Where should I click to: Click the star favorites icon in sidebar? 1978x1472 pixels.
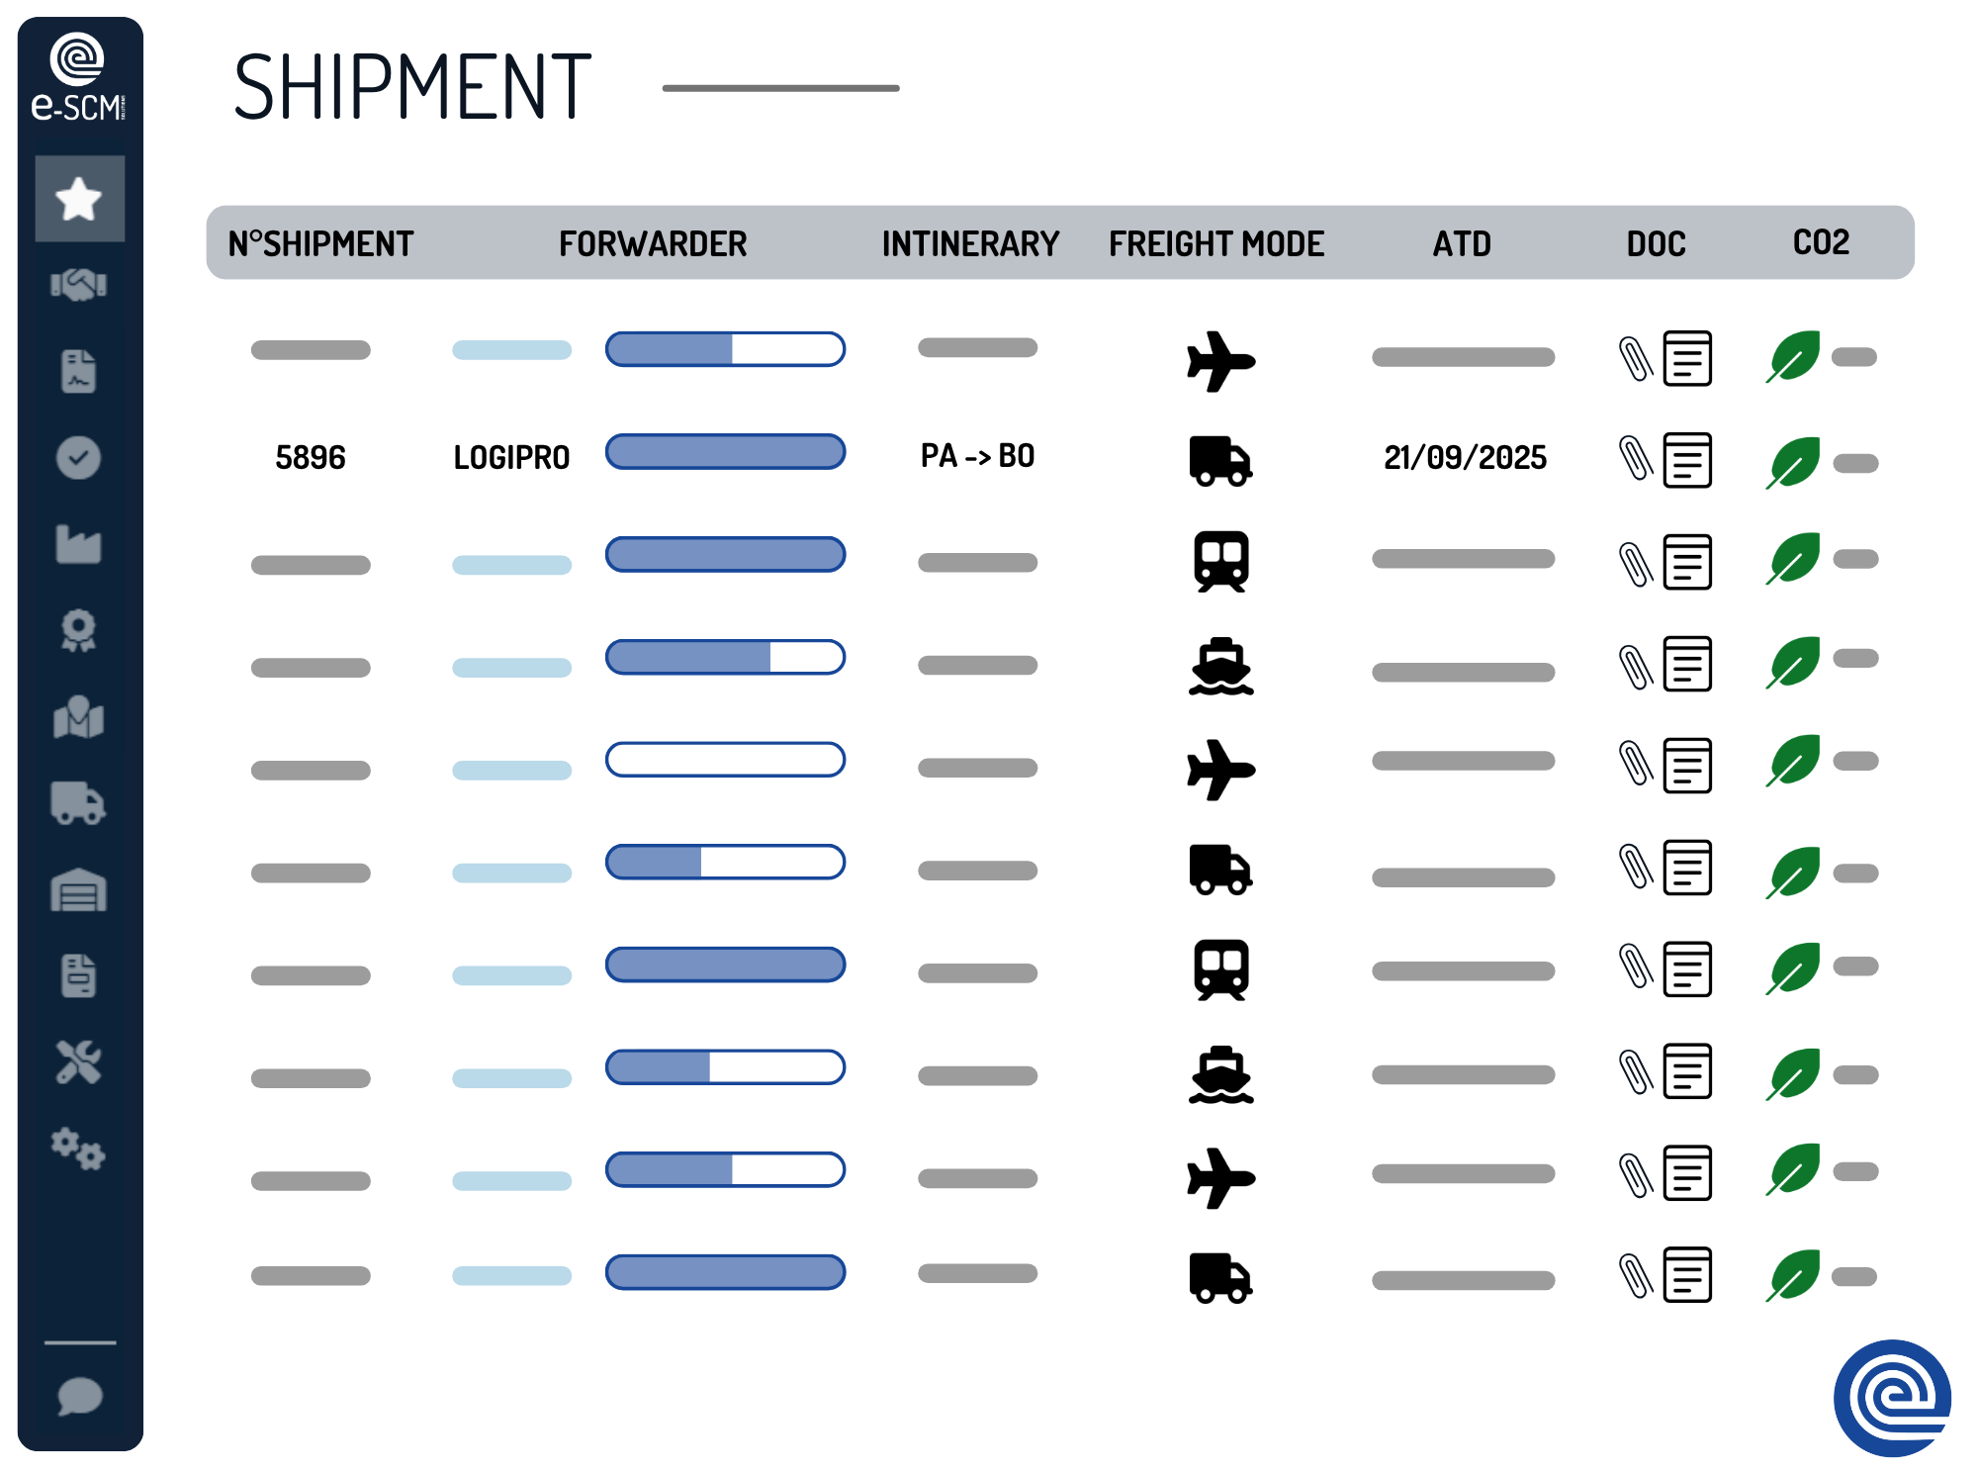click(x=79, y=199)
